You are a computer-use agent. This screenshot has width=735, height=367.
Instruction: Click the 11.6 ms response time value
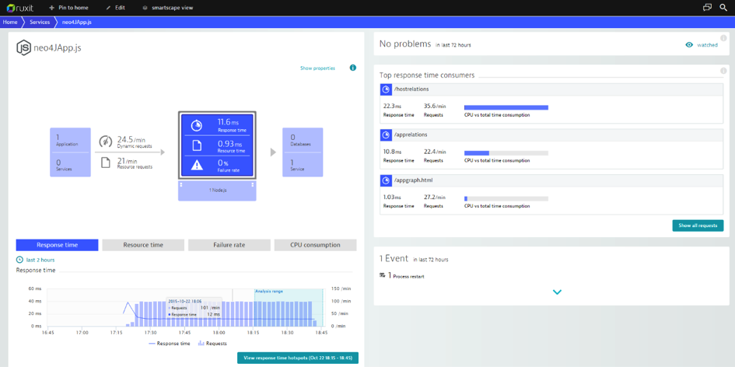pyautogui.click(x=228, y=123)
